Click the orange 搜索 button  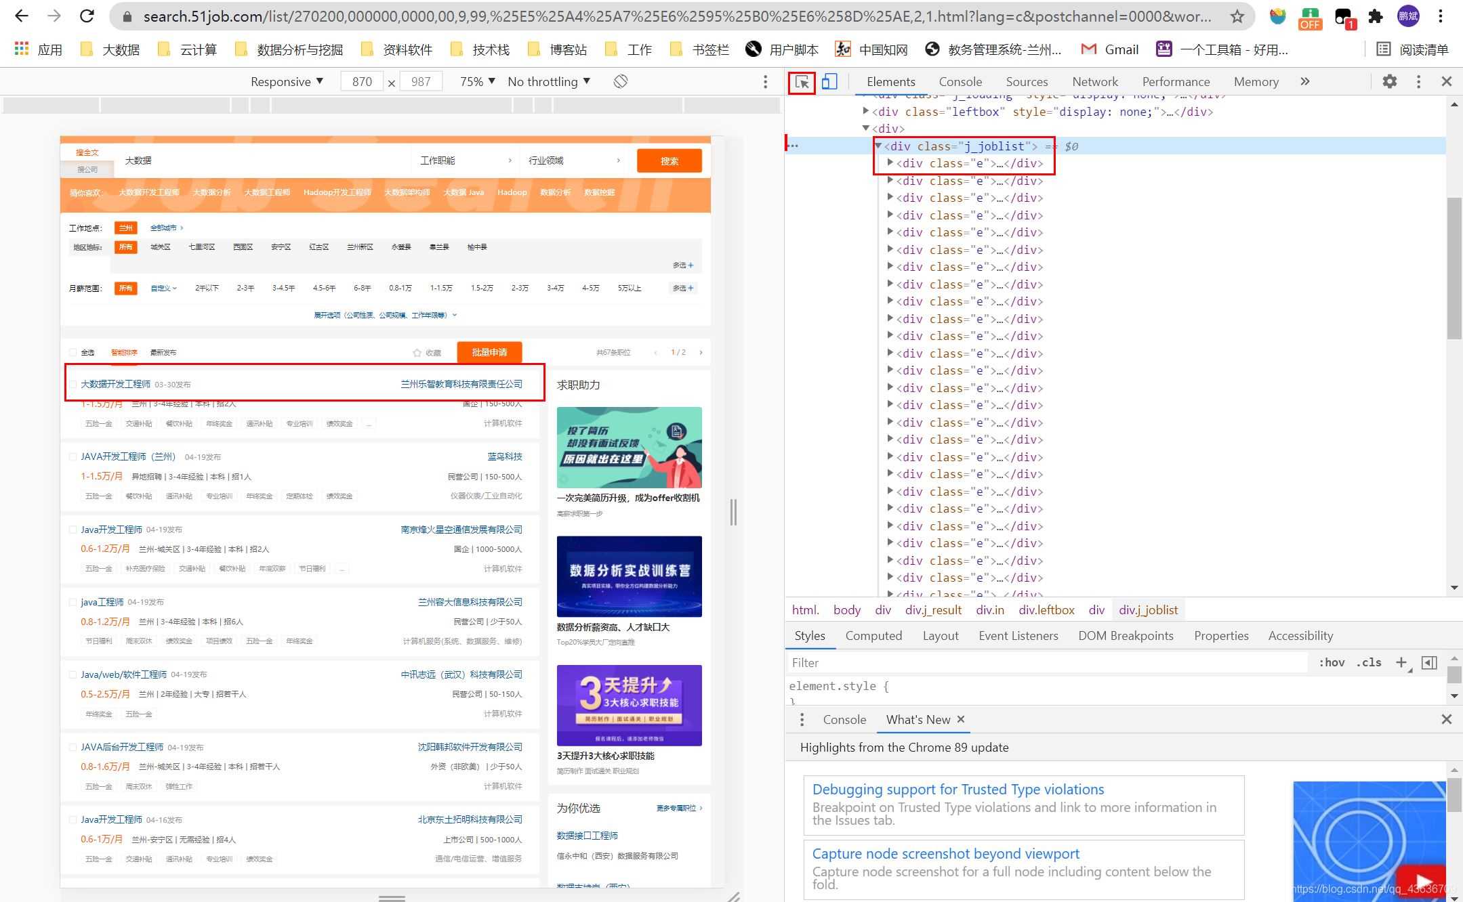pos(669,160)
